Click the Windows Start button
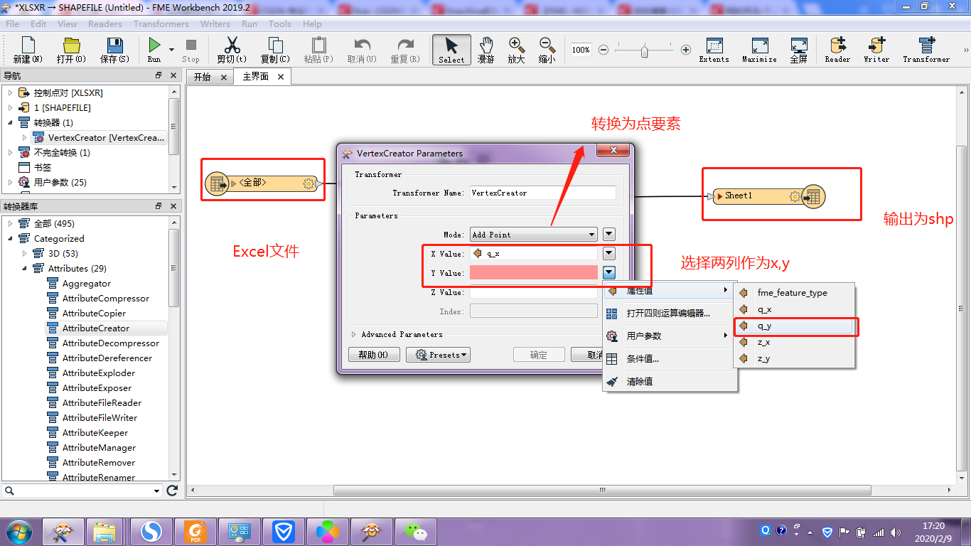 pos(18,531)
